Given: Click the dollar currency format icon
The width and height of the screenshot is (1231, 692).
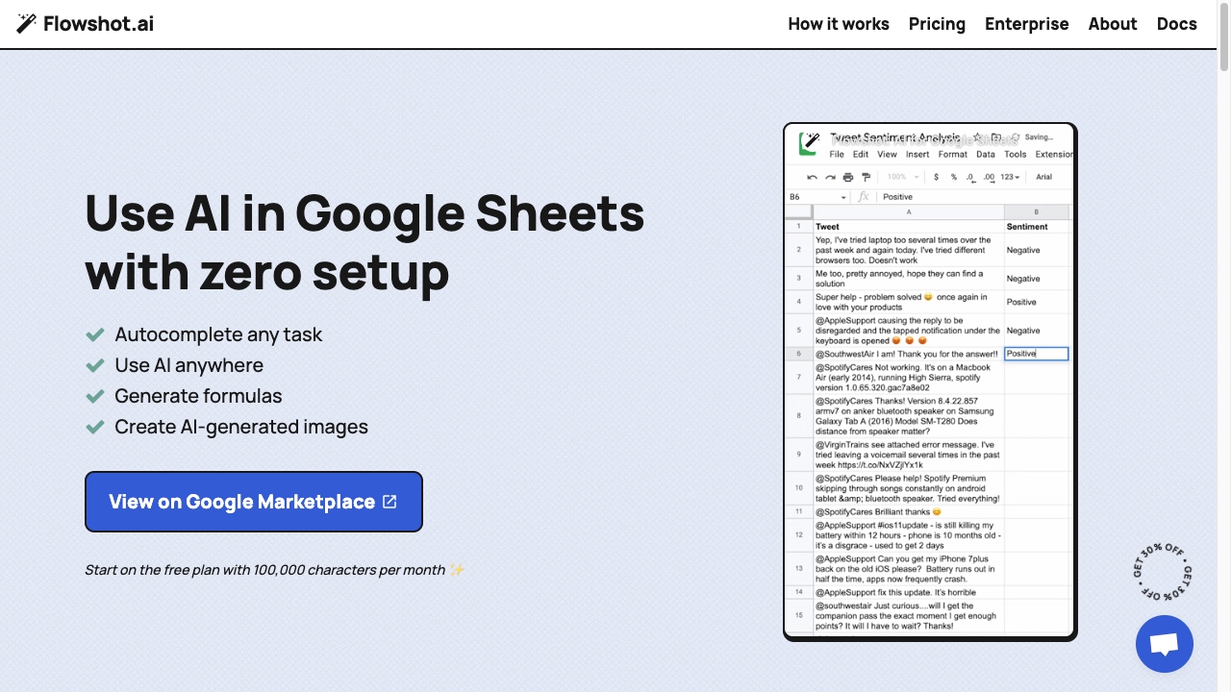Looking at the screenshot, I should (936, 178).
